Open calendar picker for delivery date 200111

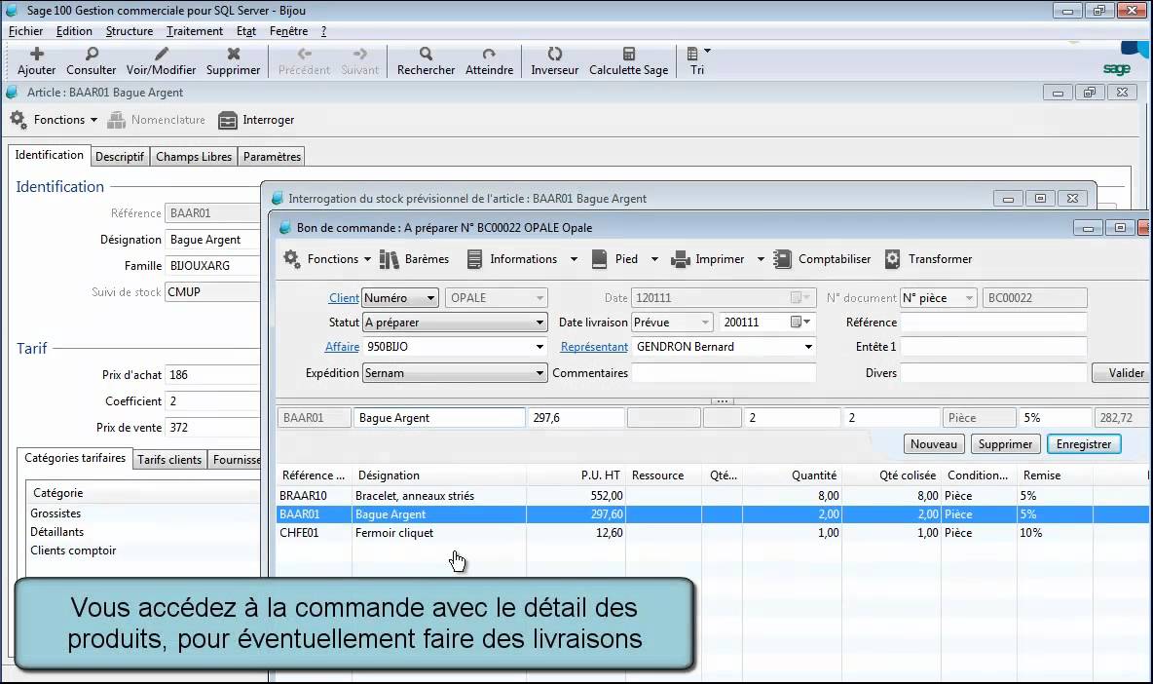pyautogui.click(x=800, y=323)
